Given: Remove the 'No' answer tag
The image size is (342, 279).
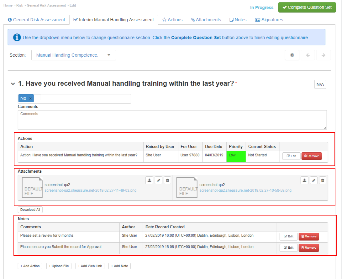Looking at the screenshot, I should click(x=30, y=99).
